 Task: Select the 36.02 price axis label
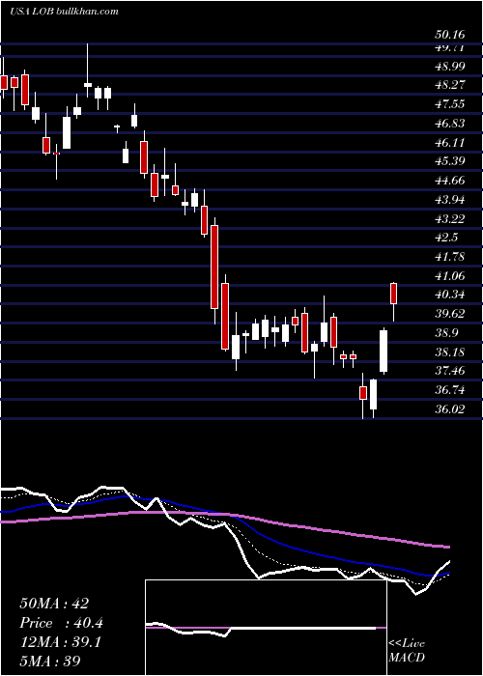click(x=450, y=408)
